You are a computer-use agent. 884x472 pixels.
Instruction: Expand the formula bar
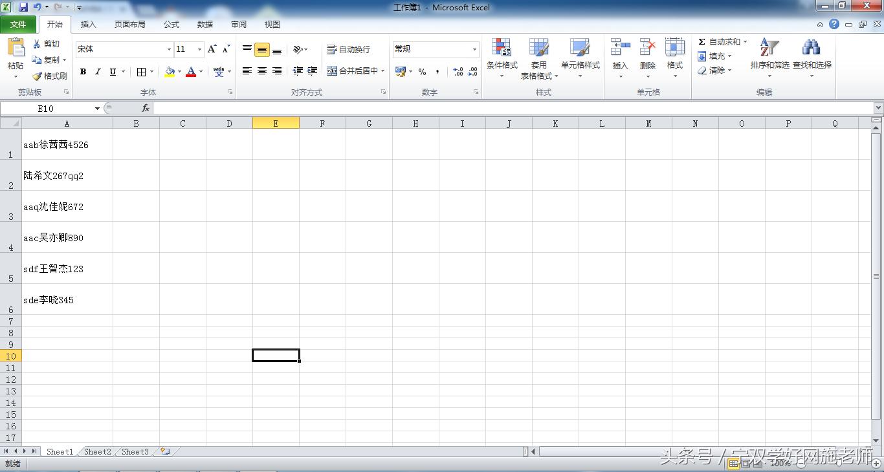(x=878, y=108)
